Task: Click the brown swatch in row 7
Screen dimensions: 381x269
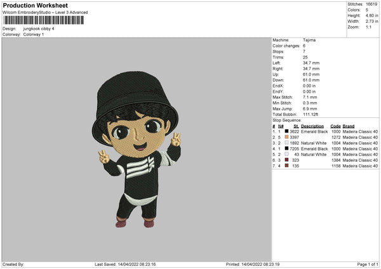Action: (286, 166)
